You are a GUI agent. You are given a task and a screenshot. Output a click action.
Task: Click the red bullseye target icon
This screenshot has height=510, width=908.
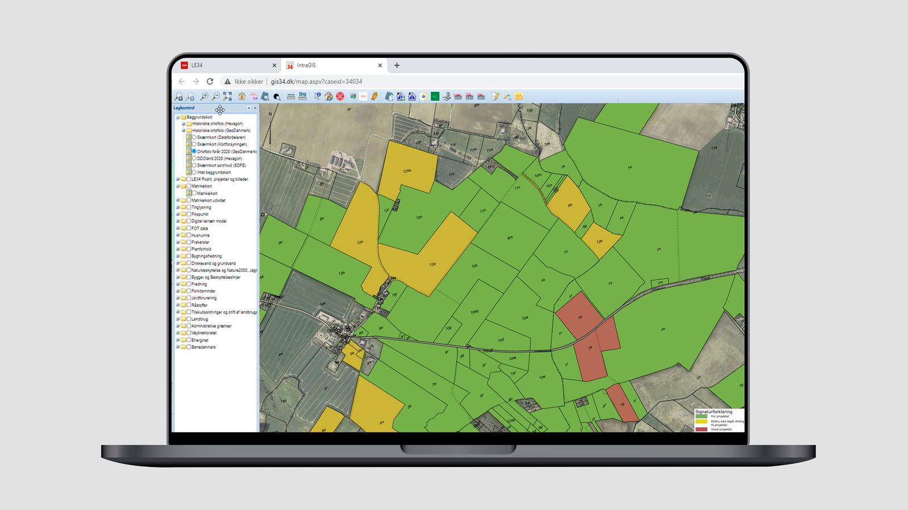click(340, 96)
